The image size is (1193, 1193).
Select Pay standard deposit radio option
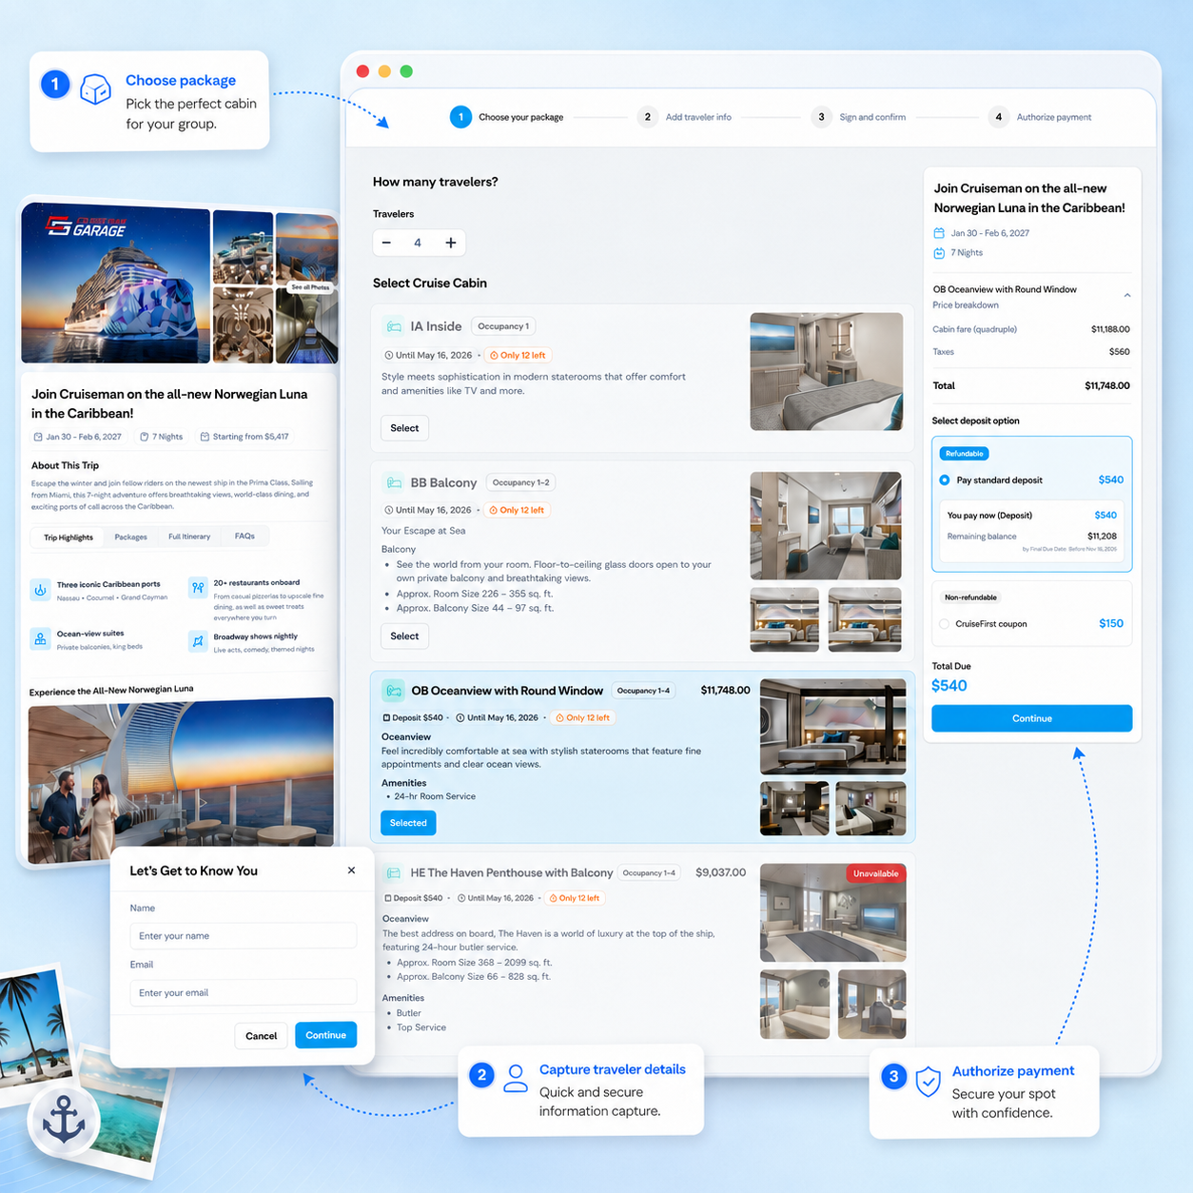pyautogui.click(x=945, y=480)
